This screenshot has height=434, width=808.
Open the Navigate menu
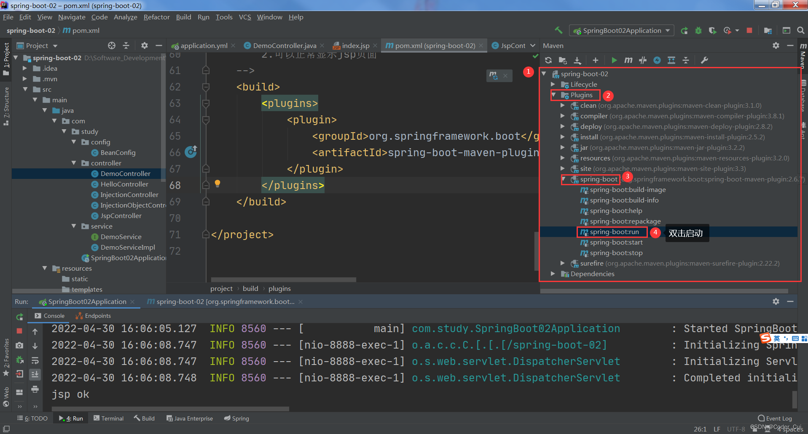pyautogui.click(x=72, y=17)
